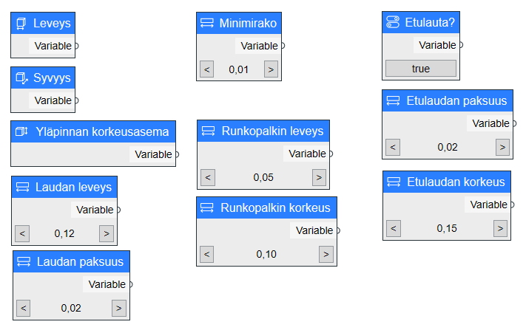Toggle the Etulauta? true button
This screenshot has width=526, height=333.
click(x=421, y=69)
